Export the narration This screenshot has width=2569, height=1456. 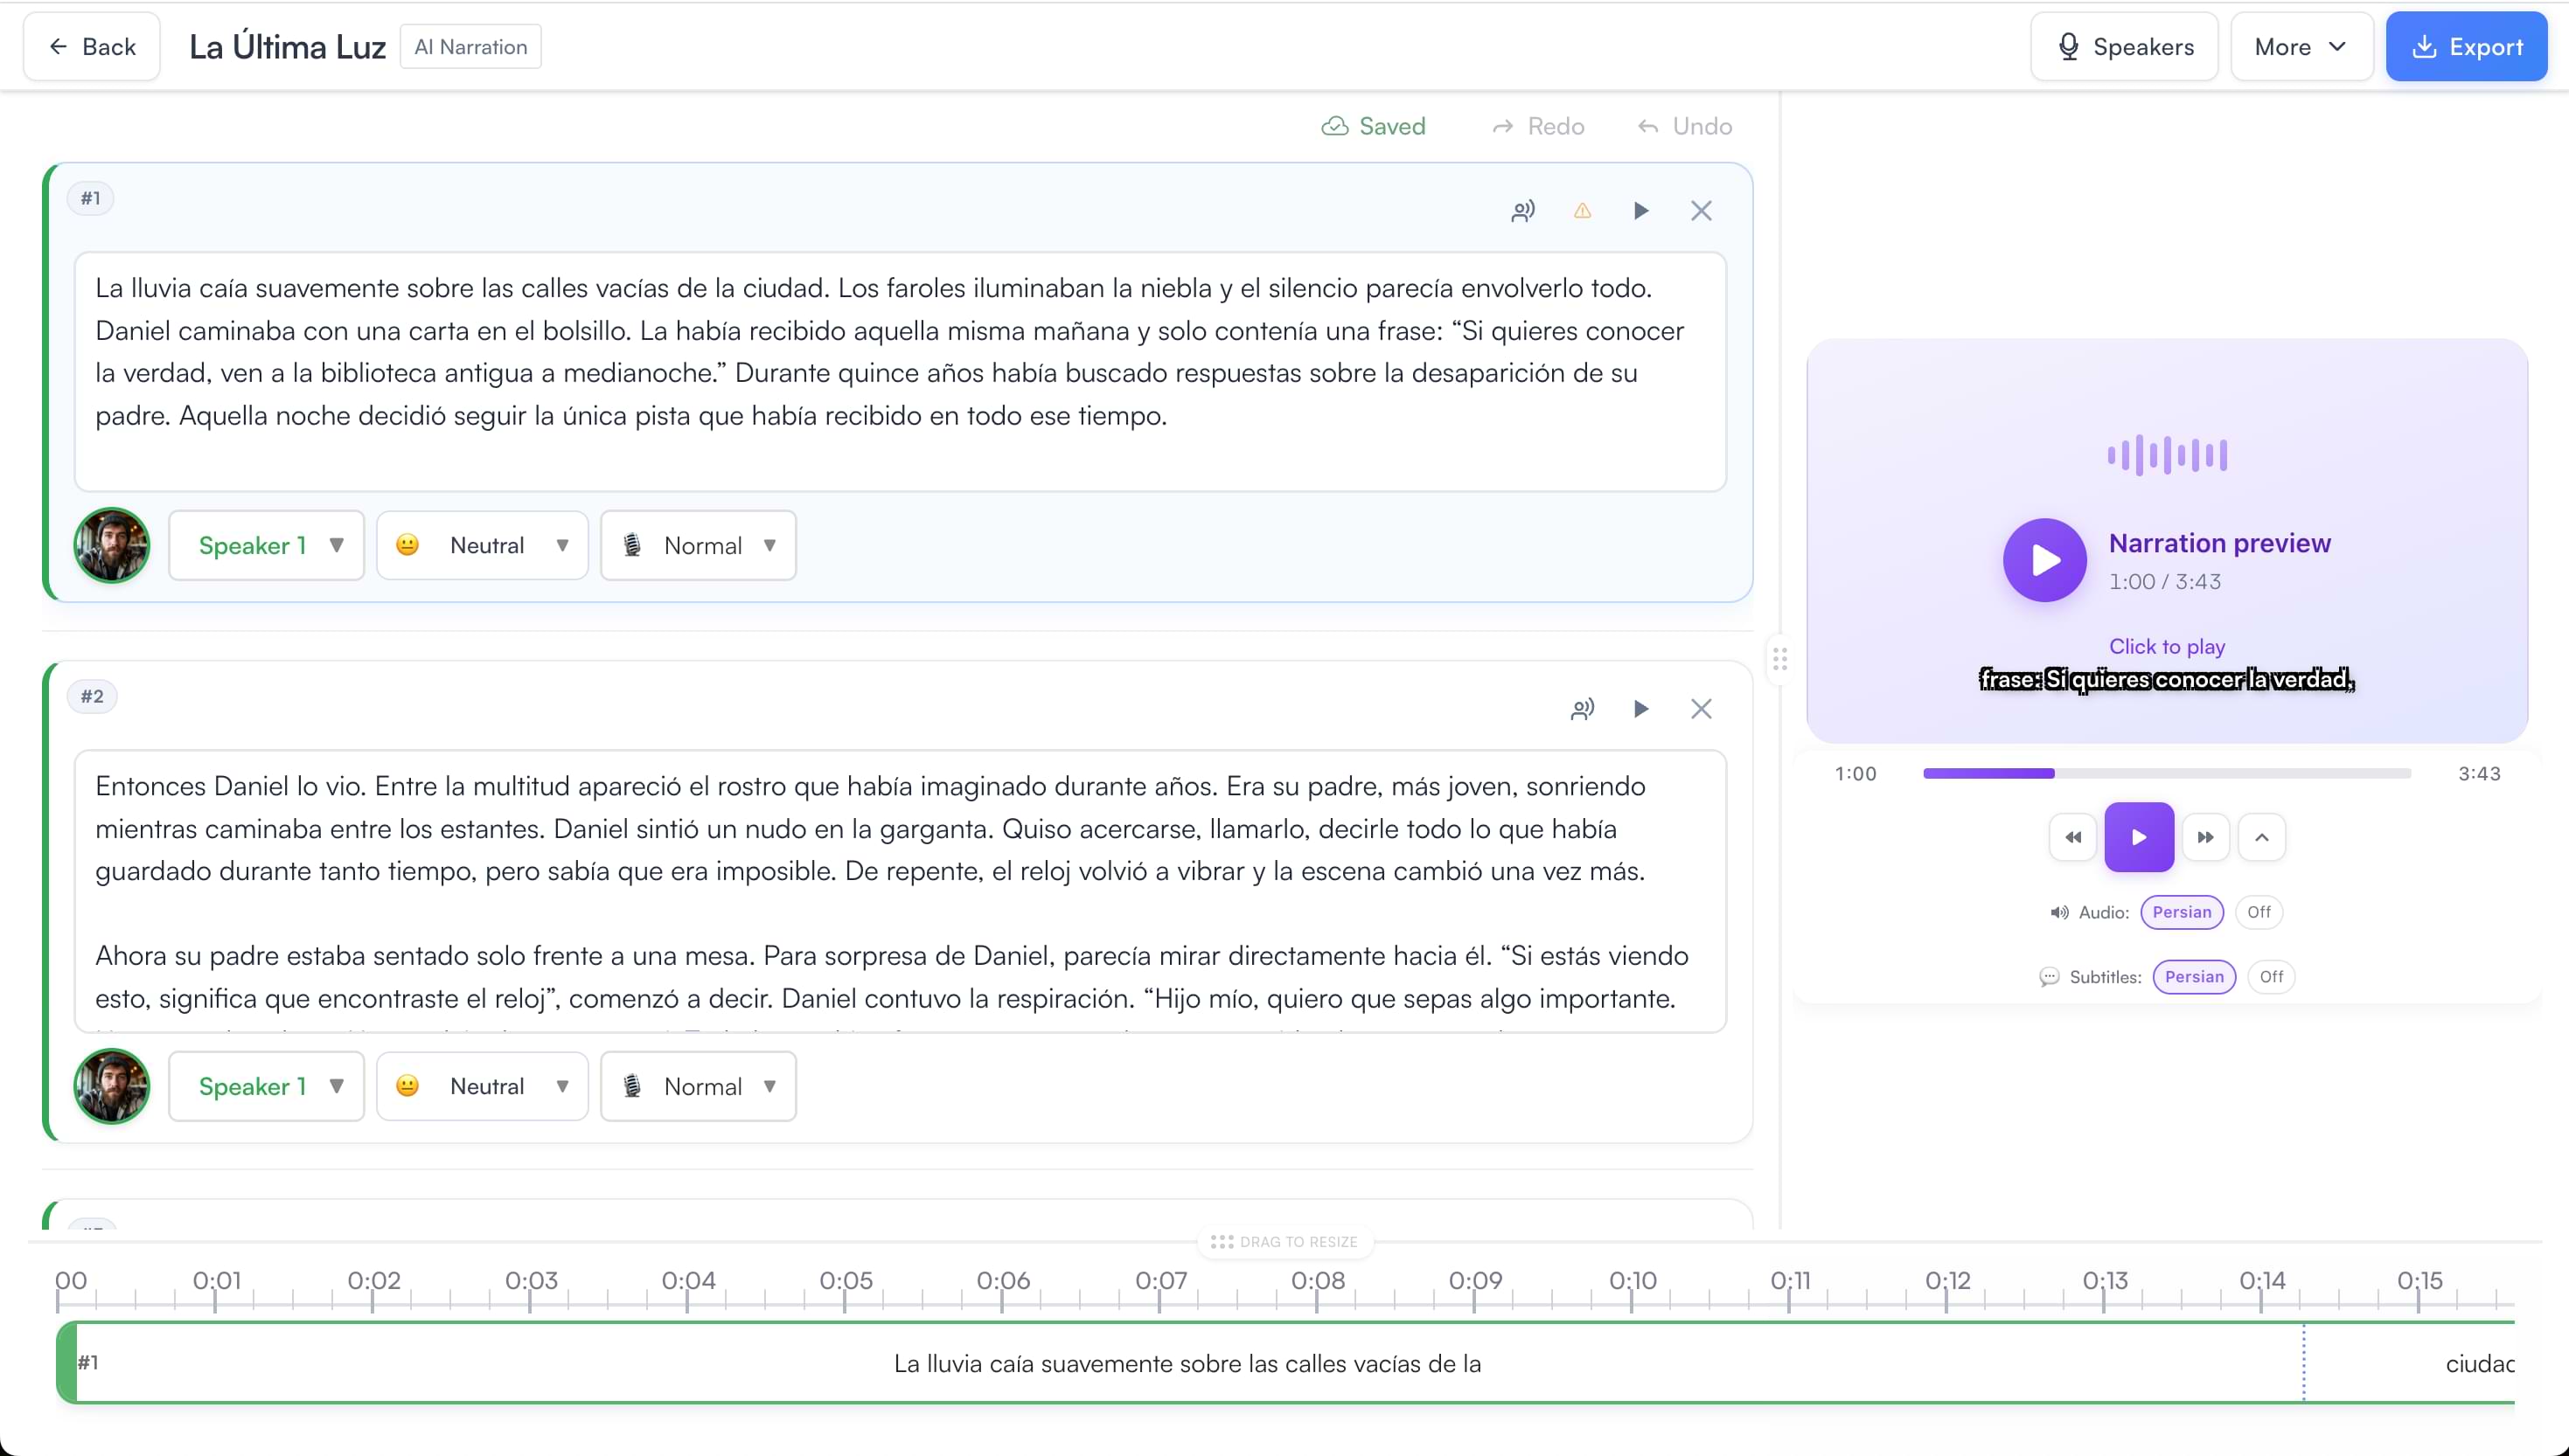(x=2466, y=47)
